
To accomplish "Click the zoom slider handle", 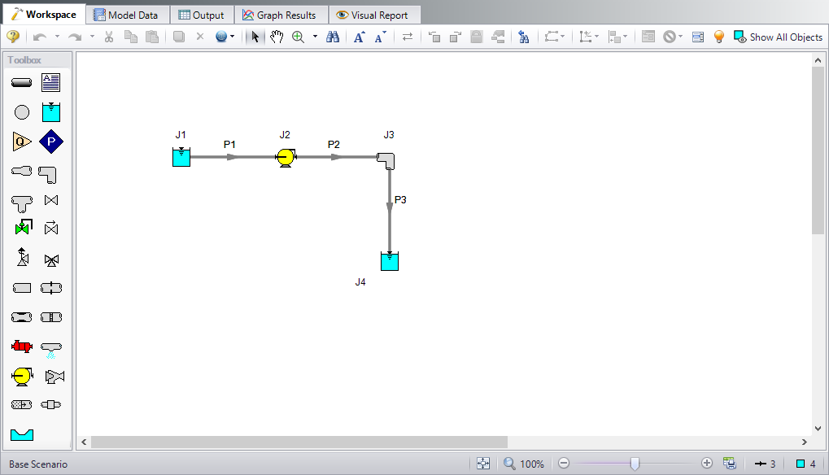I will coord(635,464).
